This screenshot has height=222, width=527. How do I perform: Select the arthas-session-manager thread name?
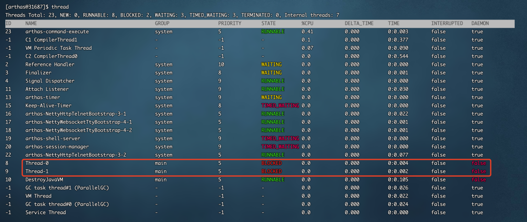tap(57, 147)
